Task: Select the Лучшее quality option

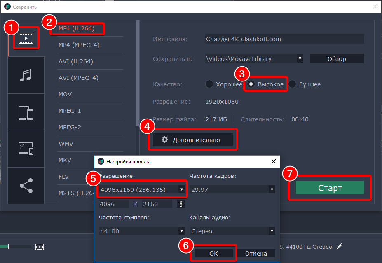Action: [292, 84]
